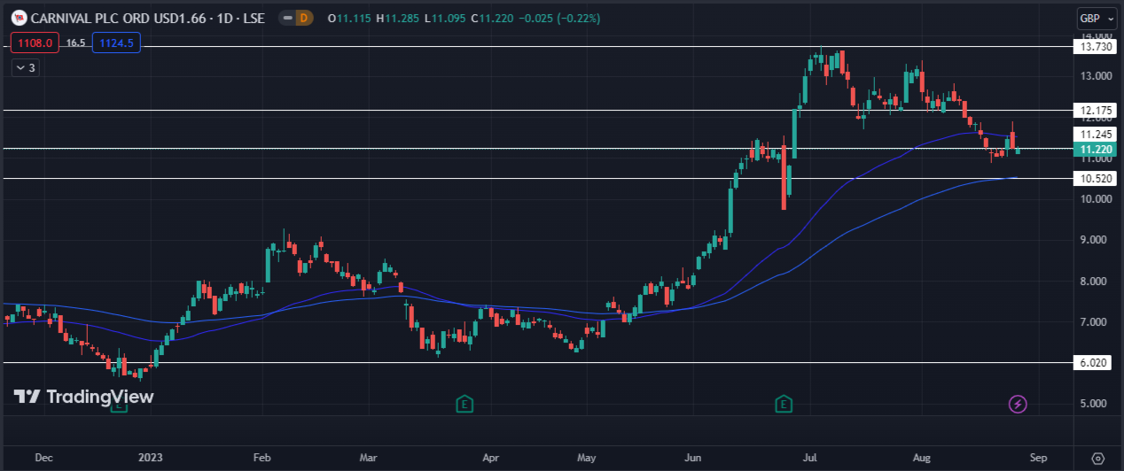Click the 10.000 price scale label
Image resolution: width=1124 pixels, height=471 pixels.
pyautogui.click(x=1096, y=199)
